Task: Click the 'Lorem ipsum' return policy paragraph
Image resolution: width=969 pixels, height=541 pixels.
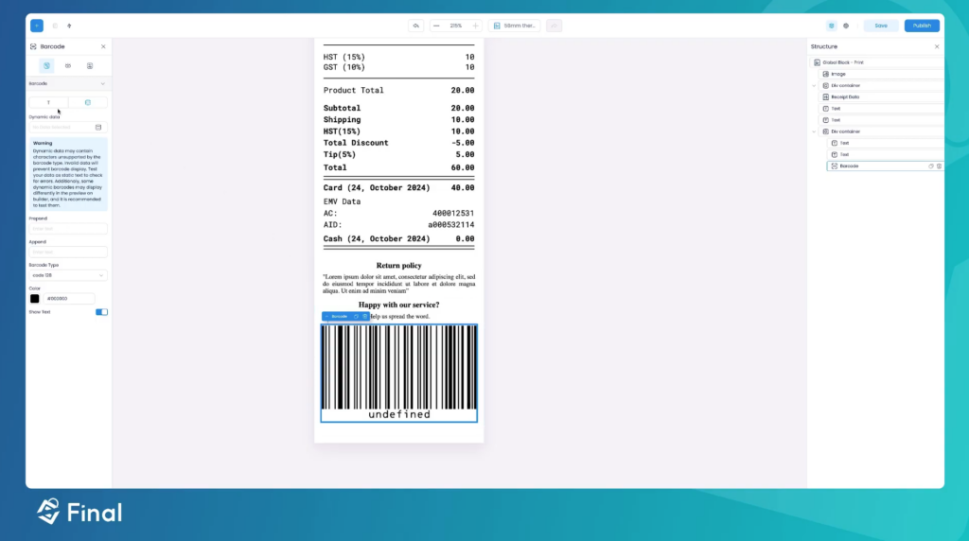Action: coord(398,284)
